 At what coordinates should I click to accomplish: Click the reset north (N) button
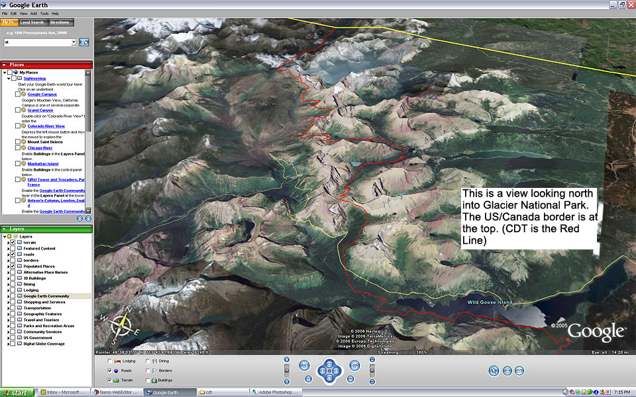pyautogui.click(x=308, y=378)
